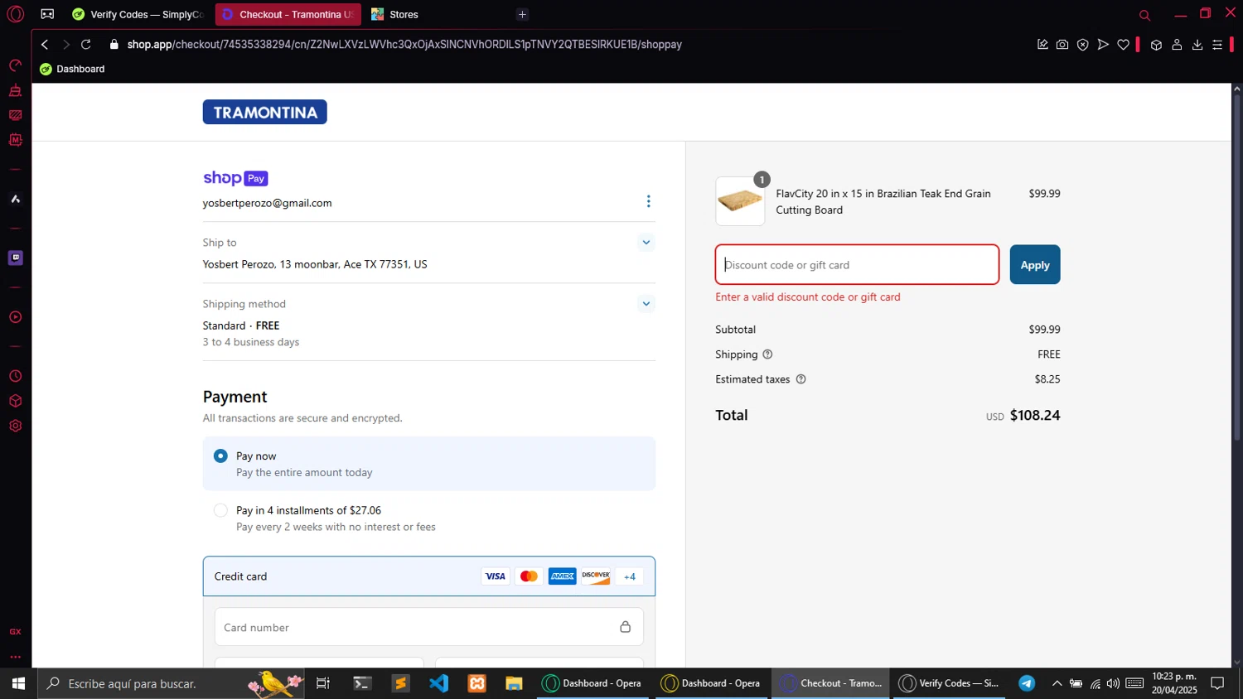Open Settings gear icon in sidebar

15,426
